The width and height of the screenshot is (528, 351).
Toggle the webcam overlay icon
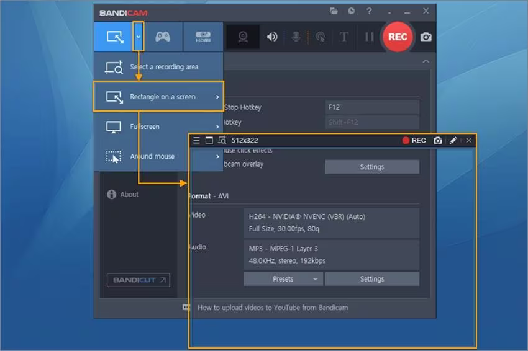(x=243, y=37)
